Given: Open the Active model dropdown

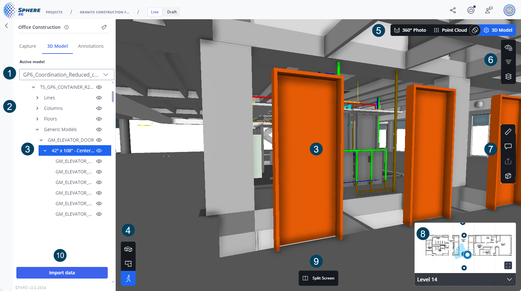Looking at the screenshot, I should point(67,75).
